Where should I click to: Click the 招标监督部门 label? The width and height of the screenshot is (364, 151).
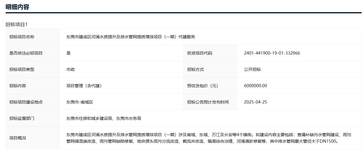coord(22,118)
